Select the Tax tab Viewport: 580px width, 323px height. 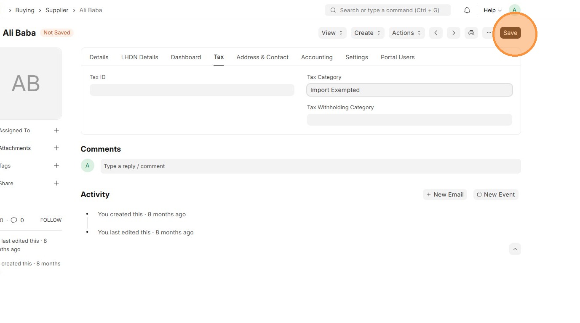tap(219, 57)
